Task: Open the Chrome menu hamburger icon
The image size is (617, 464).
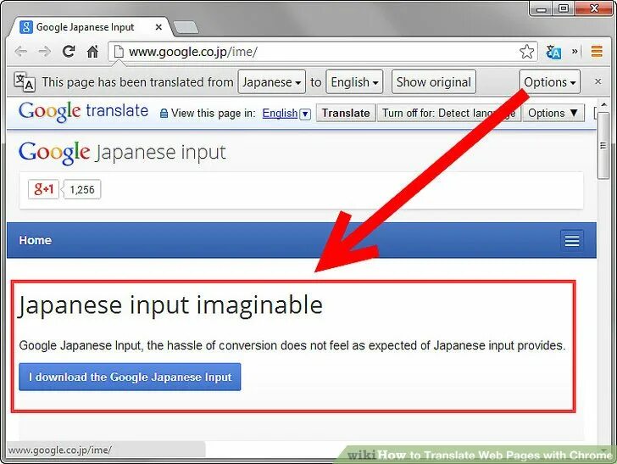Action: tap(597, 51)
